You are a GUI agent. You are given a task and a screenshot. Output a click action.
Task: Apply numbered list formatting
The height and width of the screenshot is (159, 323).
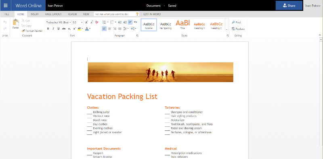click(112, 22)
